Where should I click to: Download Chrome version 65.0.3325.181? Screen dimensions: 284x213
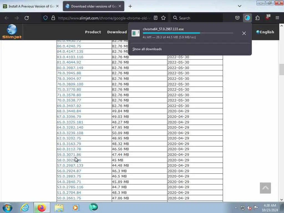click(x=70, y=122)
